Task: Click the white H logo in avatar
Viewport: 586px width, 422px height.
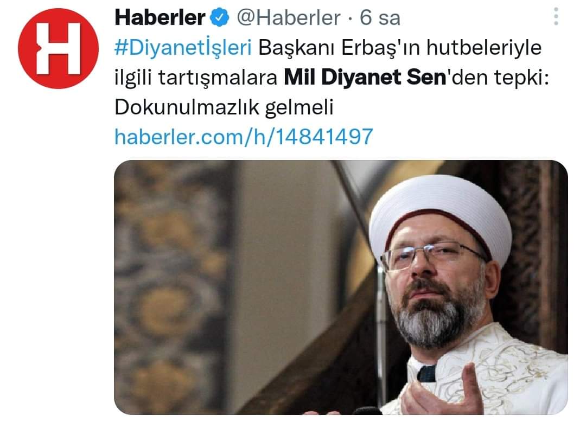Action: pyautogui.click(x=58, y=49)
